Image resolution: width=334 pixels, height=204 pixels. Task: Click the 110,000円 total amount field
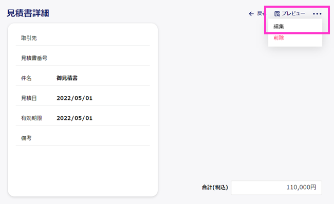coord(276,188)
